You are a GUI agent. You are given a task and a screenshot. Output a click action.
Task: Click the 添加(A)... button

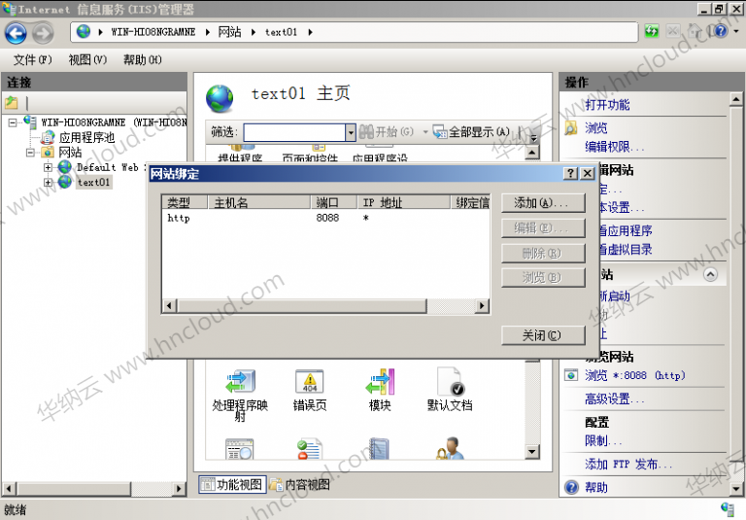543,203
